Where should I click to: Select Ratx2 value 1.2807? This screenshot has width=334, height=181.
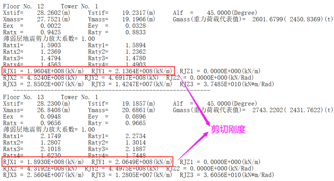click(x=51, y=143)
